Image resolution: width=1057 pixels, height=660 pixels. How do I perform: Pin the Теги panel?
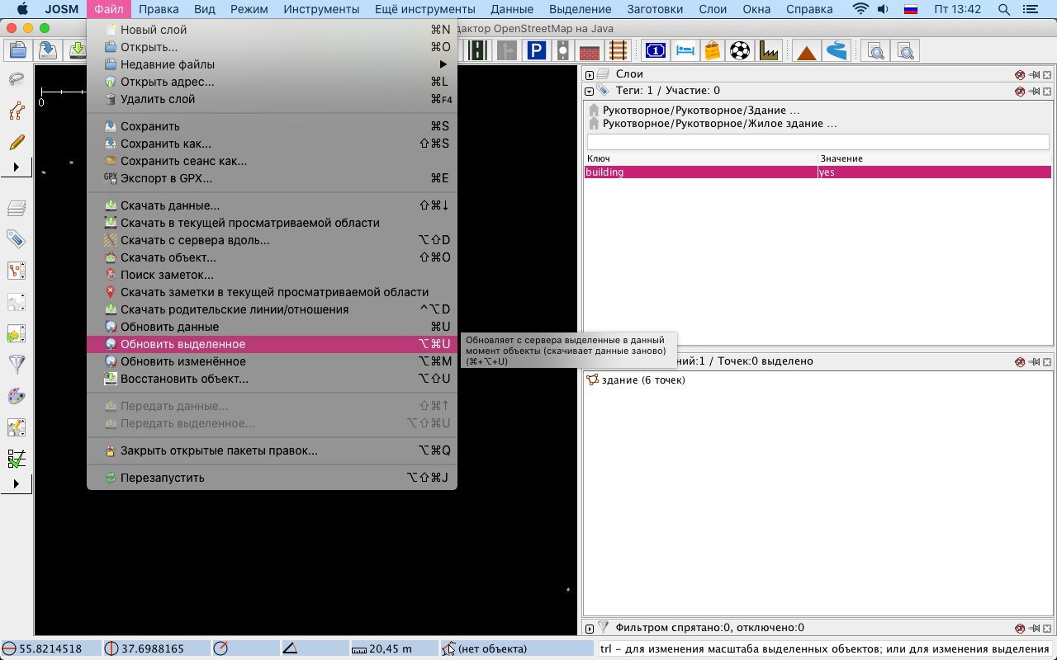1034,91
